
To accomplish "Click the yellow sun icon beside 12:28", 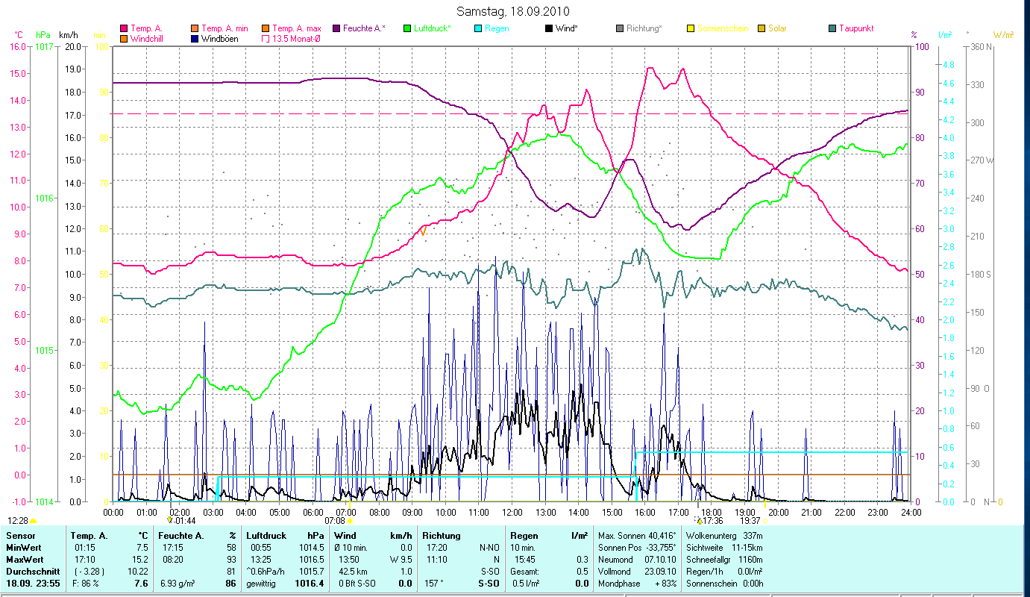I will tap(34, 521).
